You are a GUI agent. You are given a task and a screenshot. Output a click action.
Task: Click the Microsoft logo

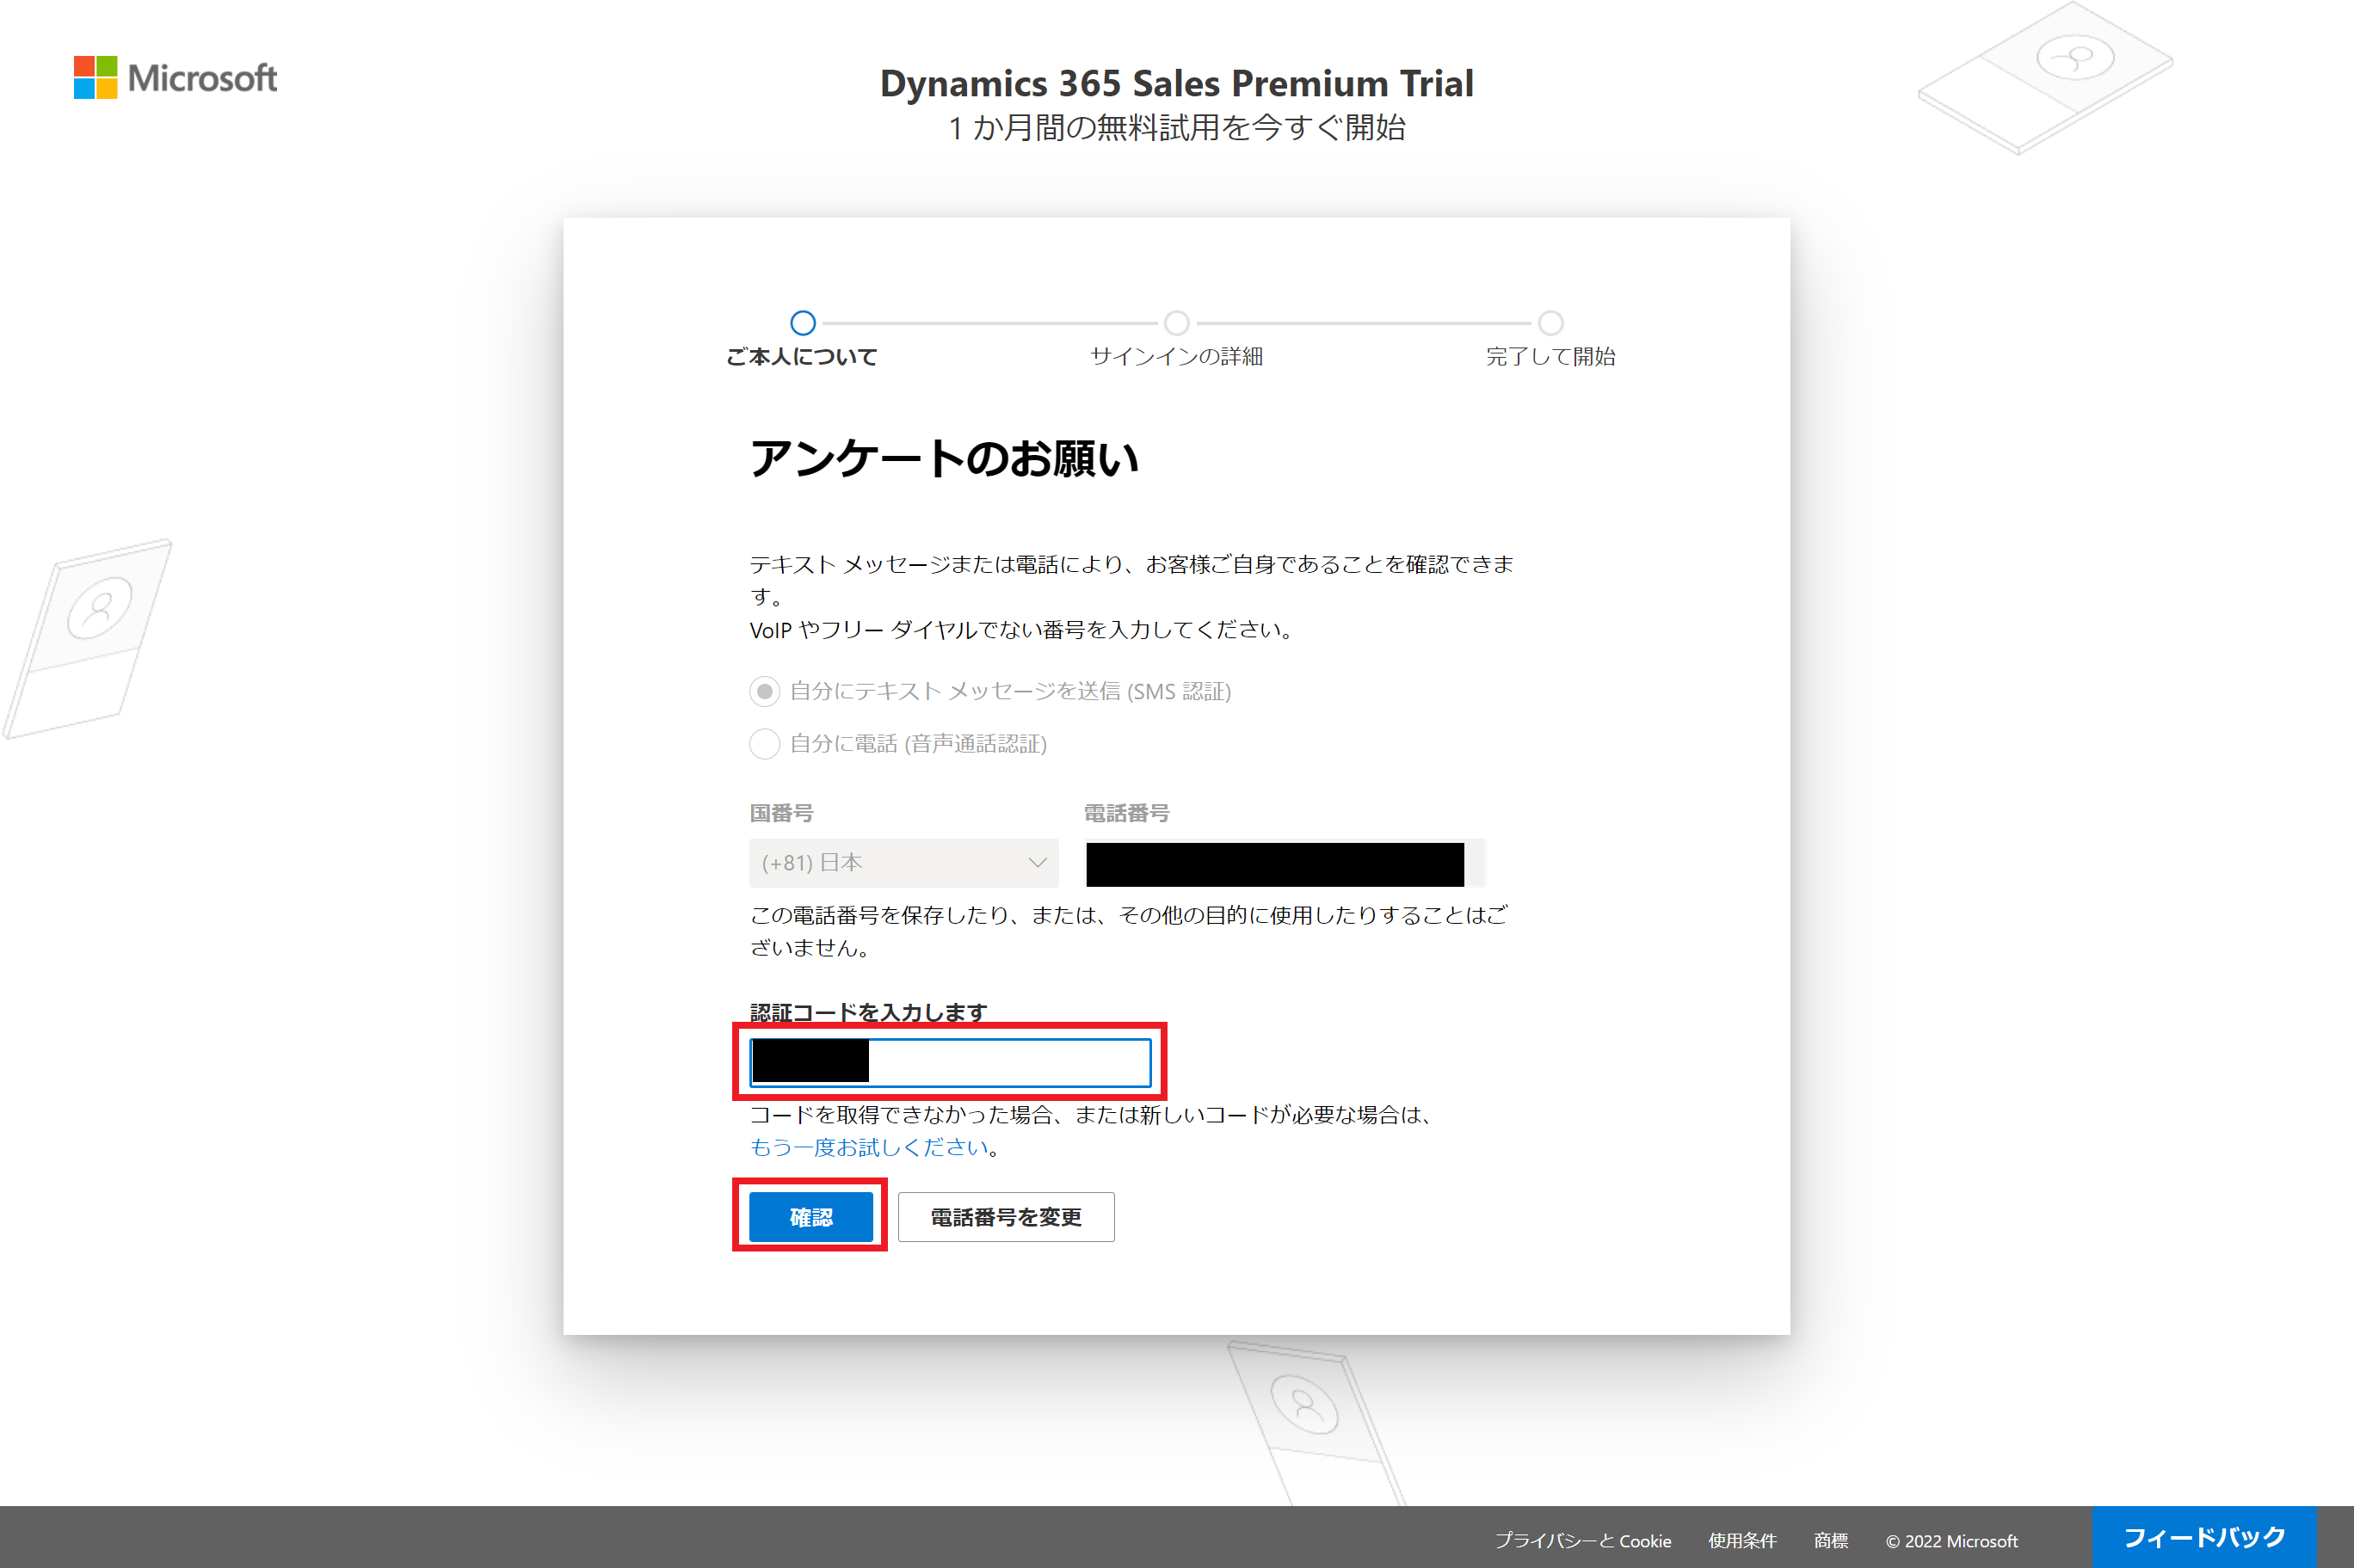(x=175, y=78)
